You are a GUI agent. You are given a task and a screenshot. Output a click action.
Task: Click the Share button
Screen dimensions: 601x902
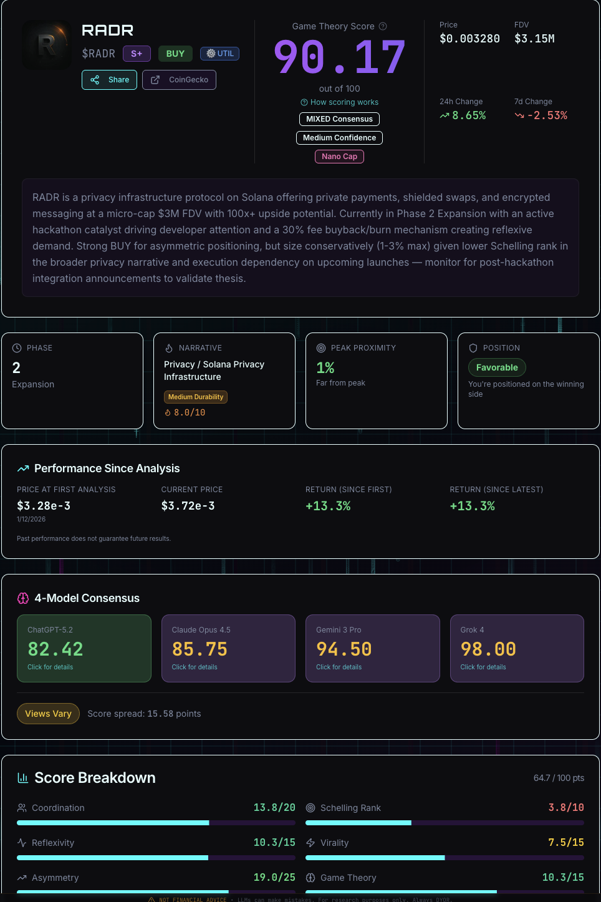(x=109, y=80)
